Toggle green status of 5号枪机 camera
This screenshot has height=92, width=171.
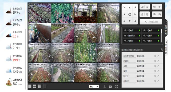coord(139,30)
